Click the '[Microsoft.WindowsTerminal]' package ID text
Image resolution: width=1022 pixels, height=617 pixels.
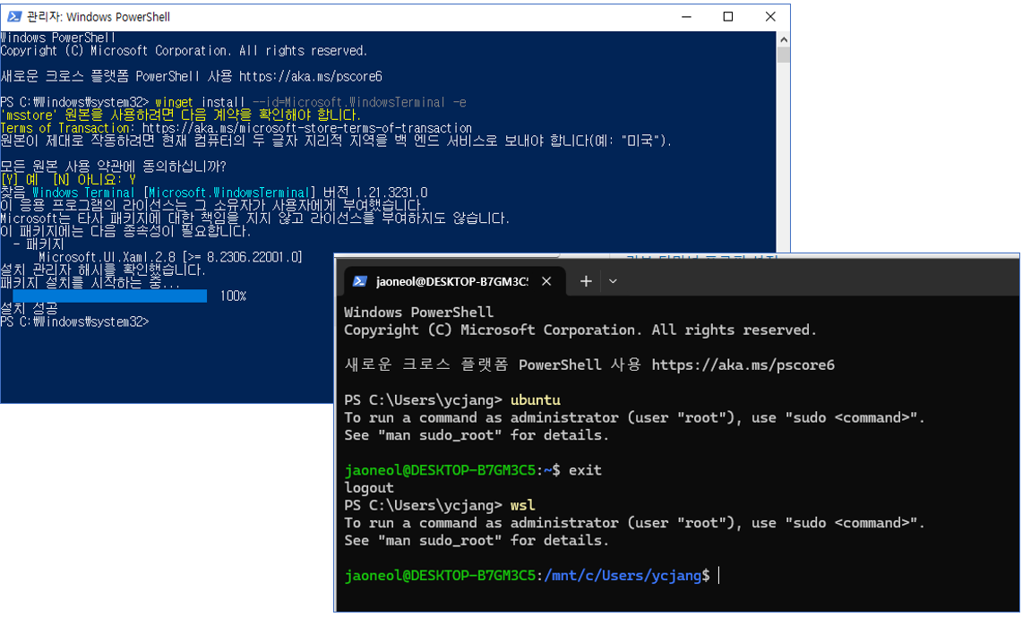pyautogui.click(x=229, y=193)
